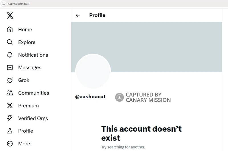Click the empty profile avatar circle

pyautogui.click(x=93, y=71)
